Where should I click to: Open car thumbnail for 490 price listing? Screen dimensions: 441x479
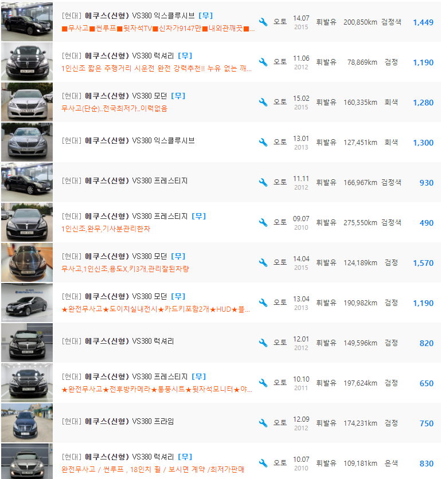(27, 222)
